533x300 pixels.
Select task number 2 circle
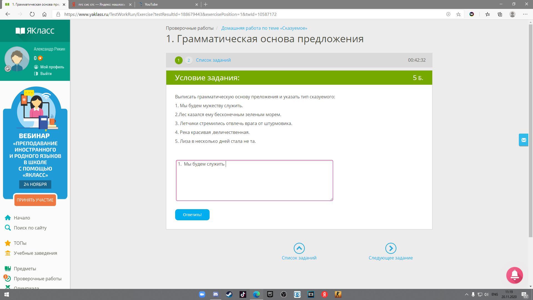tap(189, 60)
